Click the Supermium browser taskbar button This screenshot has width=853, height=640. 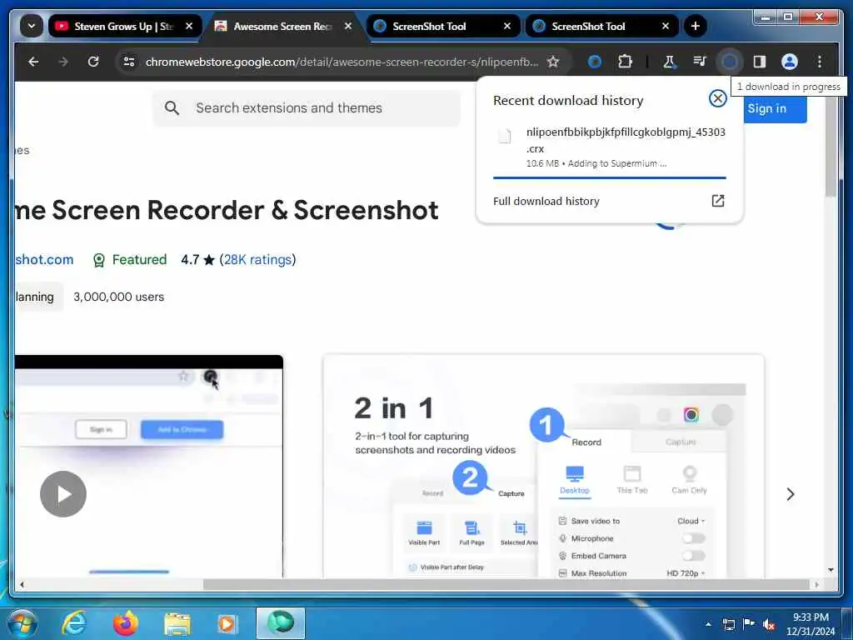click(x=281, y=623)
